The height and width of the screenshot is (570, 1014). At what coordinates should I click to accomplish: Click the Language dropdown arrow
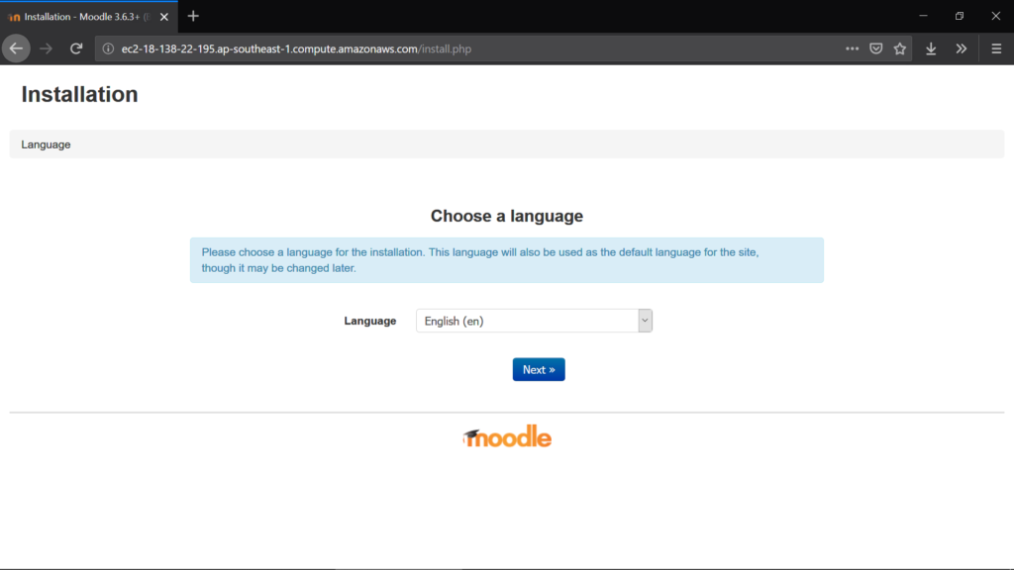click(x=645, y=321)
